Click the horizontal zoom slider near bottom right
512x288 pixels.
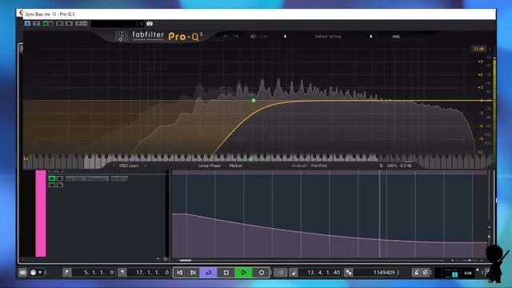470,260
